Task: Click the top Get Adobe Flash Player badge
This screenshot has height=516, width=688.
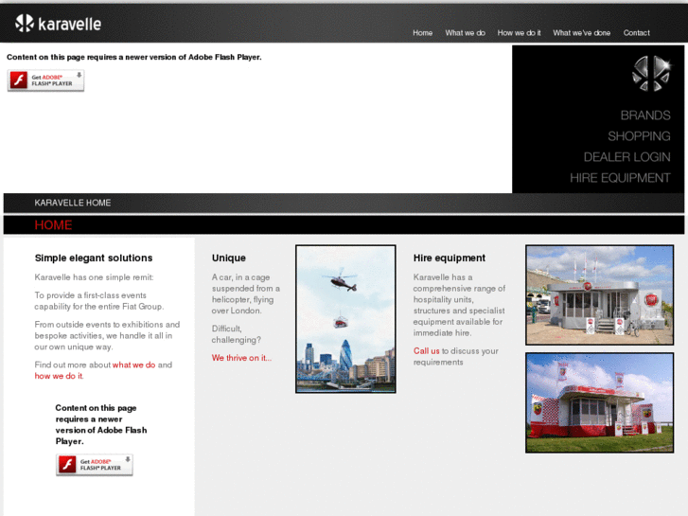Action: click(x=45, y=80)
